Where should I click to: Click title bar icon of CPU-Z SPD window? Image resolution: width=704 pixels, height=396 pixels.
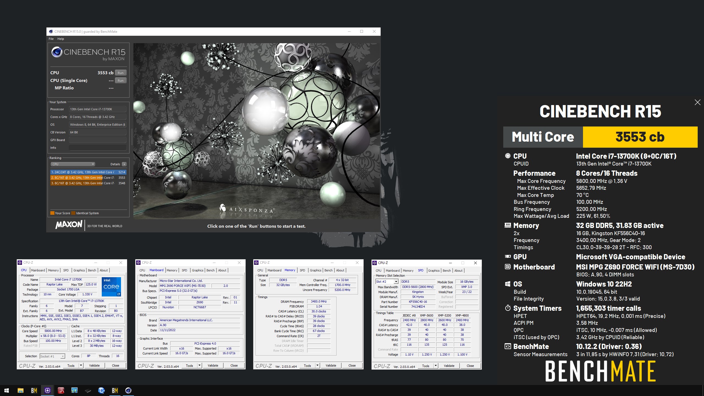coord(375,263)
